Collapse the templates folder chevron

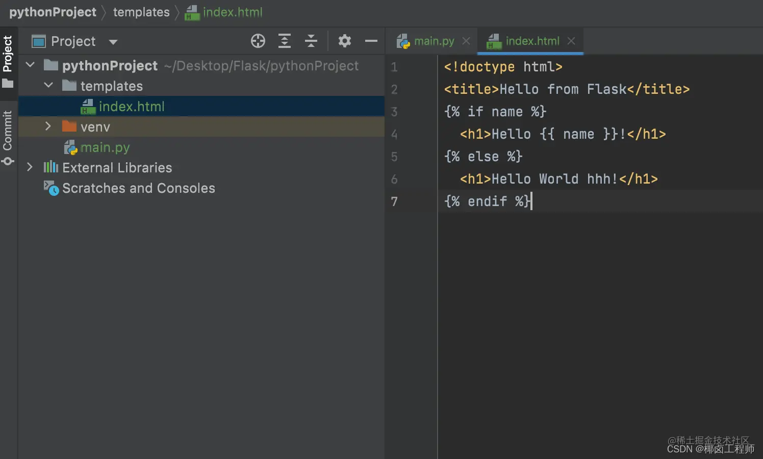(48, 85)
